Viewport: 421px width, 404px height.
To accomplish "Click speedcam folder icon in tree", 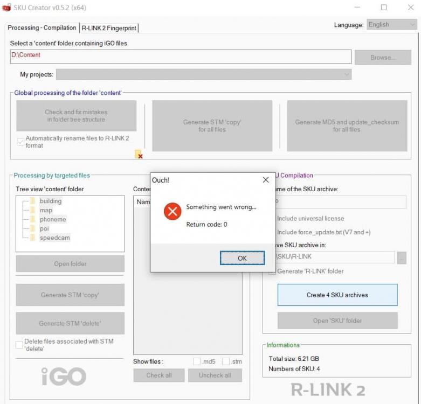I will 33,238.
